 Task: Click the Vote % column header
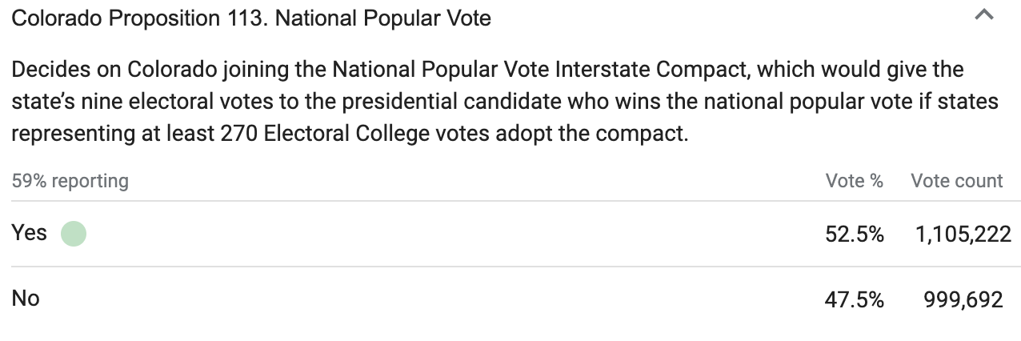[x=854, y=181]
